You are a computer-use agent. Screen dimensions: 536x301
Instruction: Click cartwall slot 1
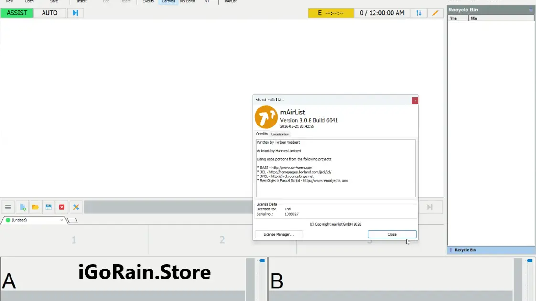coord(74,240)
